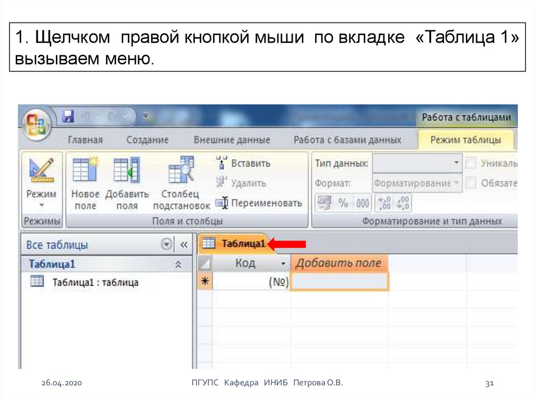Apply the percent format button
Screen dimensions: 535x400
343,203
